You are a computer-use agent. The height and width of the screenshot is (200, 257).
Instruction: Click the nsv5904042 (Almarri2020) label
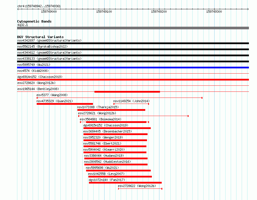[x=104, y=149]
